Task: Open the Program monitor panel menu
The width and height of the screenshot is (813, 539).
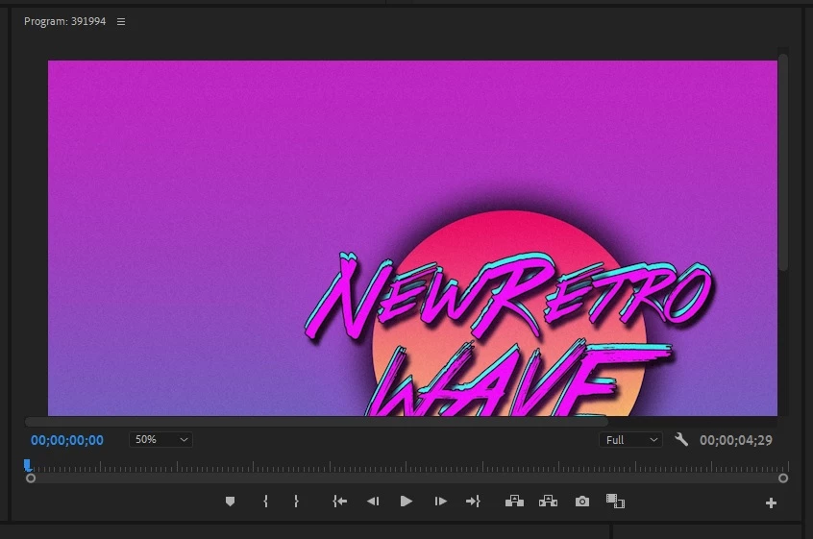Action: [121, 22]
